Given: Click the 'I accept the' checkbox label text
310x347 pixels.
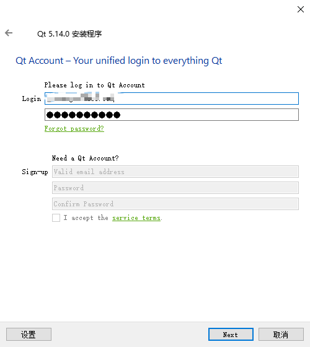Looking at the screenshot, I should pos(86,218).
